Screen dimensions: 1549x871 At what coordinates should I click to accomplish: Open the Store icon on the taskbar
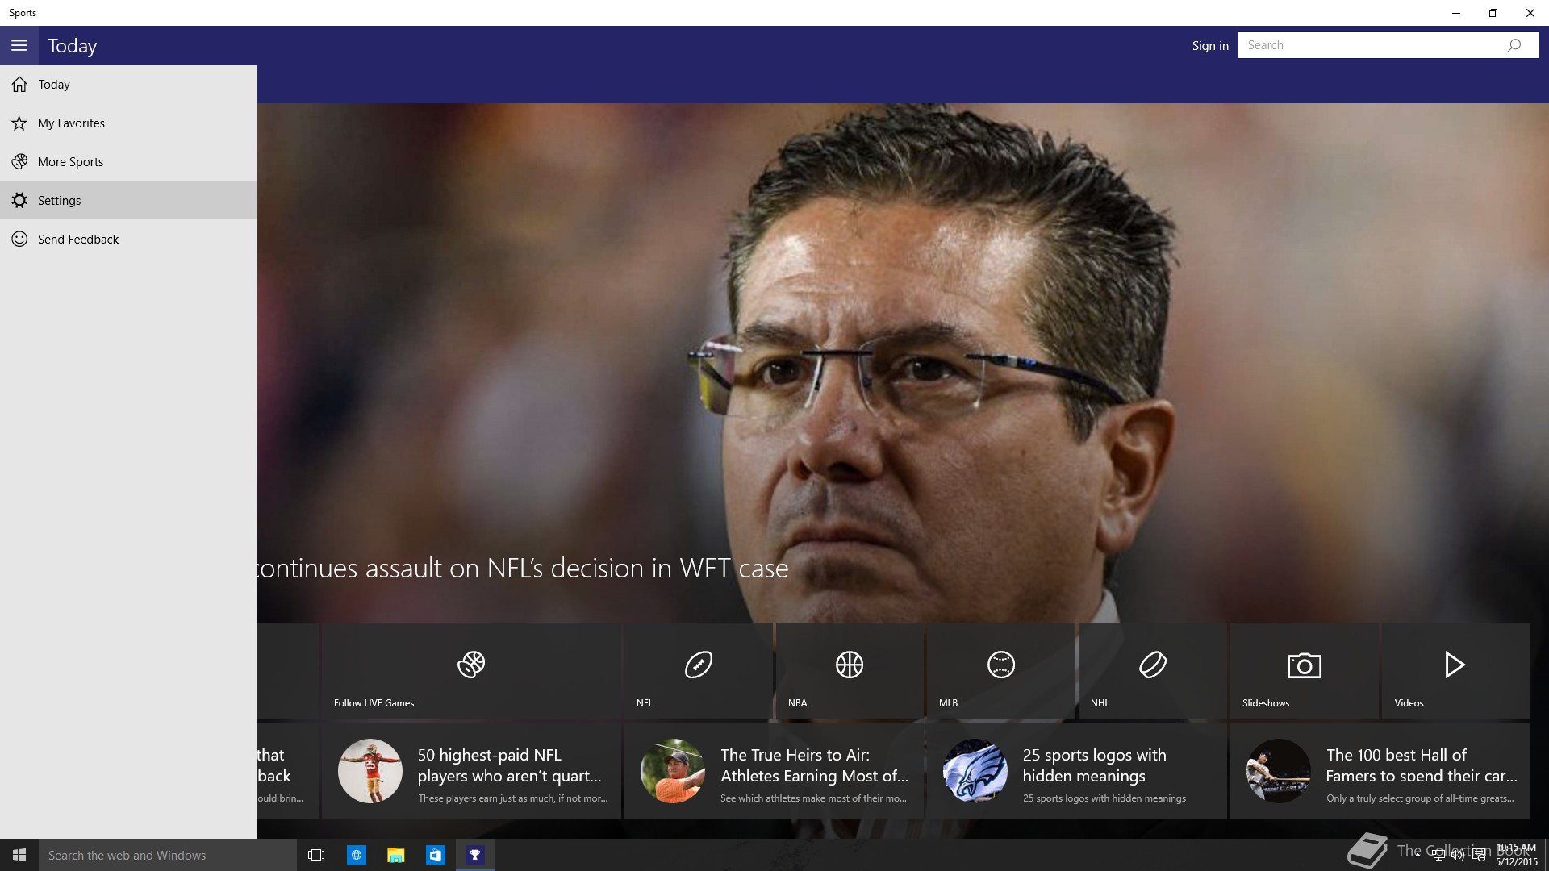point(436,855)
